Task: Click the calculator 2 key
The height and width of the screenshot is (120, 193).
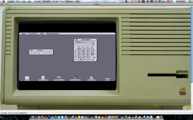Action: pyautogui.click(x=83, y=56)
